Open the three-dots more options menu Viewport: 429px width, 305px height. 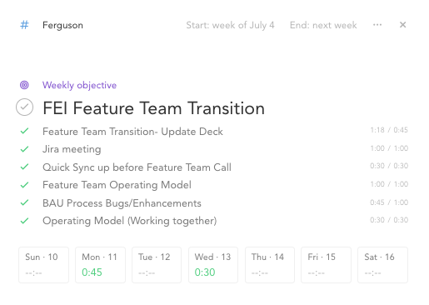pyautogui.click(x=377, y=25)
